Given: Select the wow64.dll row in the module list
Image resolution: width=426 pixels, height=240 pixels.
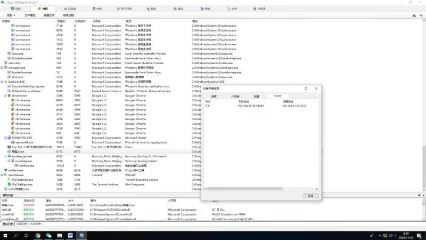Looking at the screenshot, I should pos(212,214).
